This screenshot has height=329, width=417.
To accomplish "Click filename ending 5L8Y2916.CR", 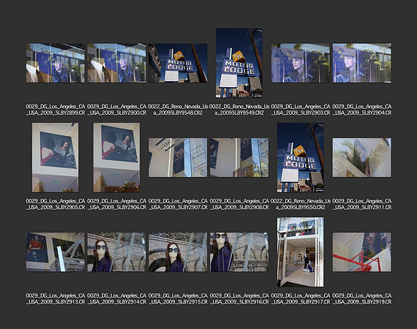I will [239, 299].
